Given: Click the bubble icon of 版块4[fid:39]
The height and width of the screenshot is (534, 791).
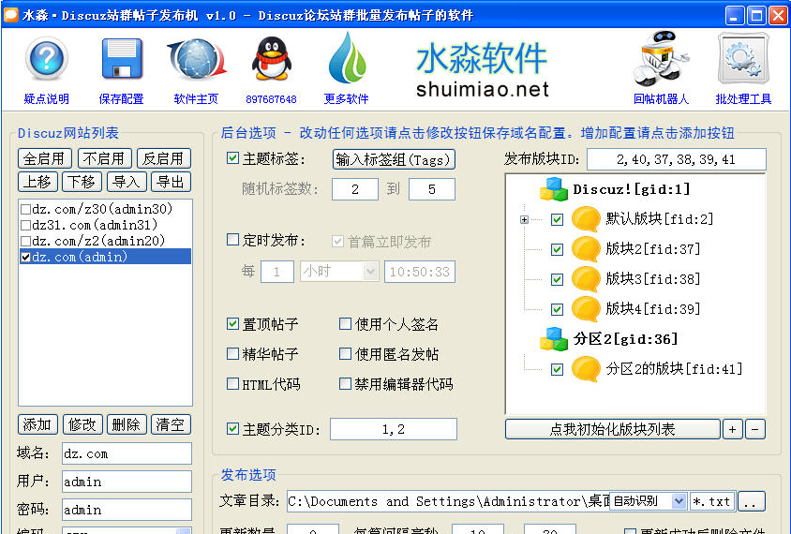Looking at the screenshot, I should click(586, 309).
